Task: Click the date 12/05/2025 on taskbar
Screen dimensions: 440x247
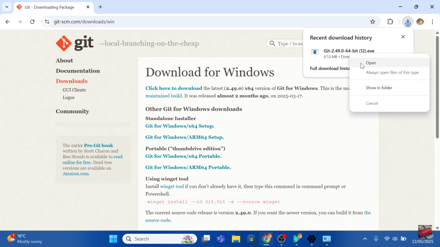Action: 423,241
